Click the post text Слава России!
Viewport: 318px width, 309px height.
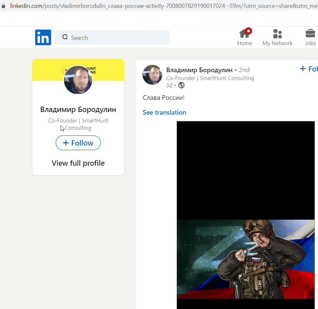[164, 98]
